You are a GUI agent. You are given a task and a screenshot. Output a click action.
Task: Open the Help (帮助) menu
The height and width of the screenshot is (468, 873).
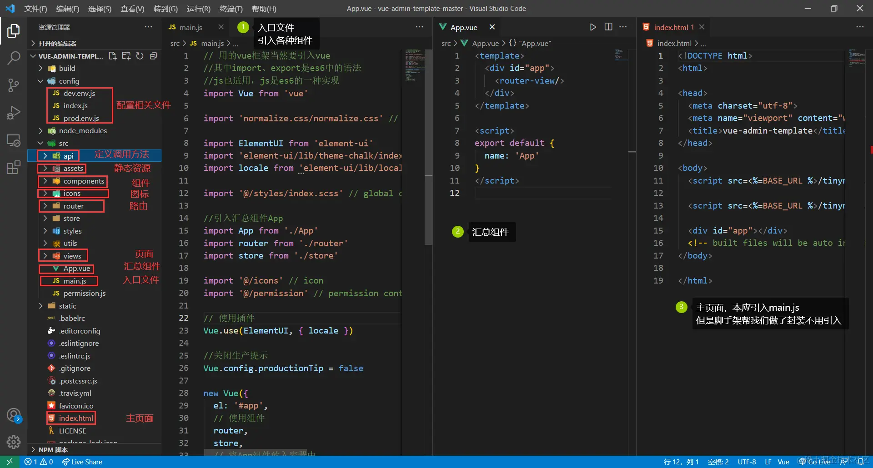[264, 9]
